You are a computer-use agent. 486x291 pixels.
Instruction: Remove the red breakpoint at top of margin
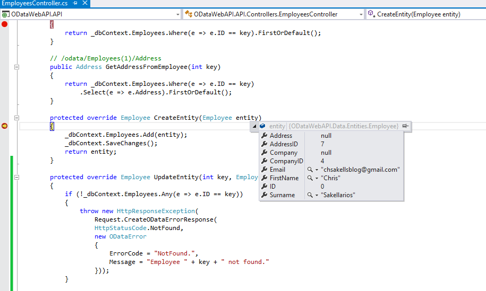click(x=5, y=24)
